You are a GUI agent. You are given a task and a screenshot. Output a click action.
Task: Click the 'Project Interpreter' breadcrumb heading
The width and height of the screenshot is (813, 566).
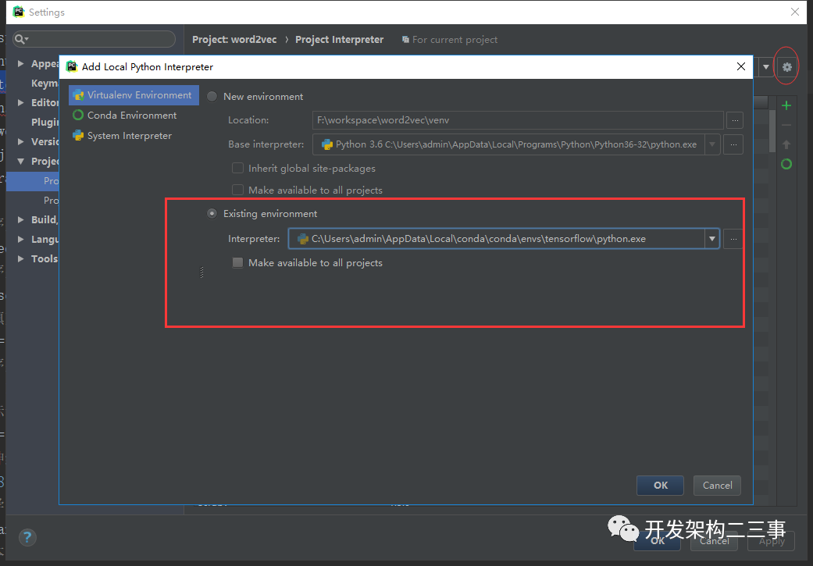coord(340,40)
